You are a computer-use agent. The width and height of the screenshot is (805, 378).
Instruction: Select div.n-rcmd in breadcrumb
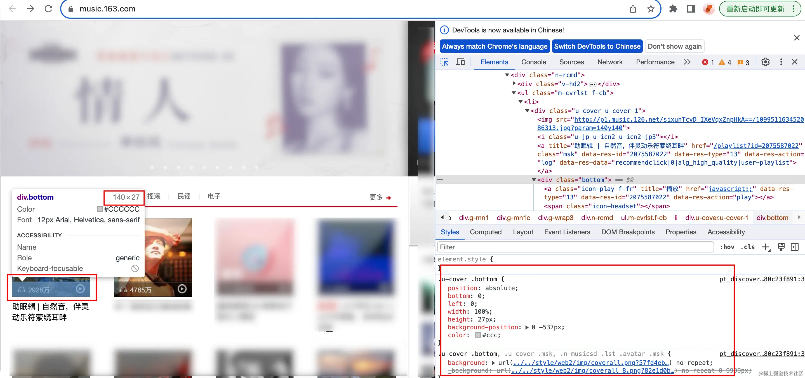click(597, 218)
